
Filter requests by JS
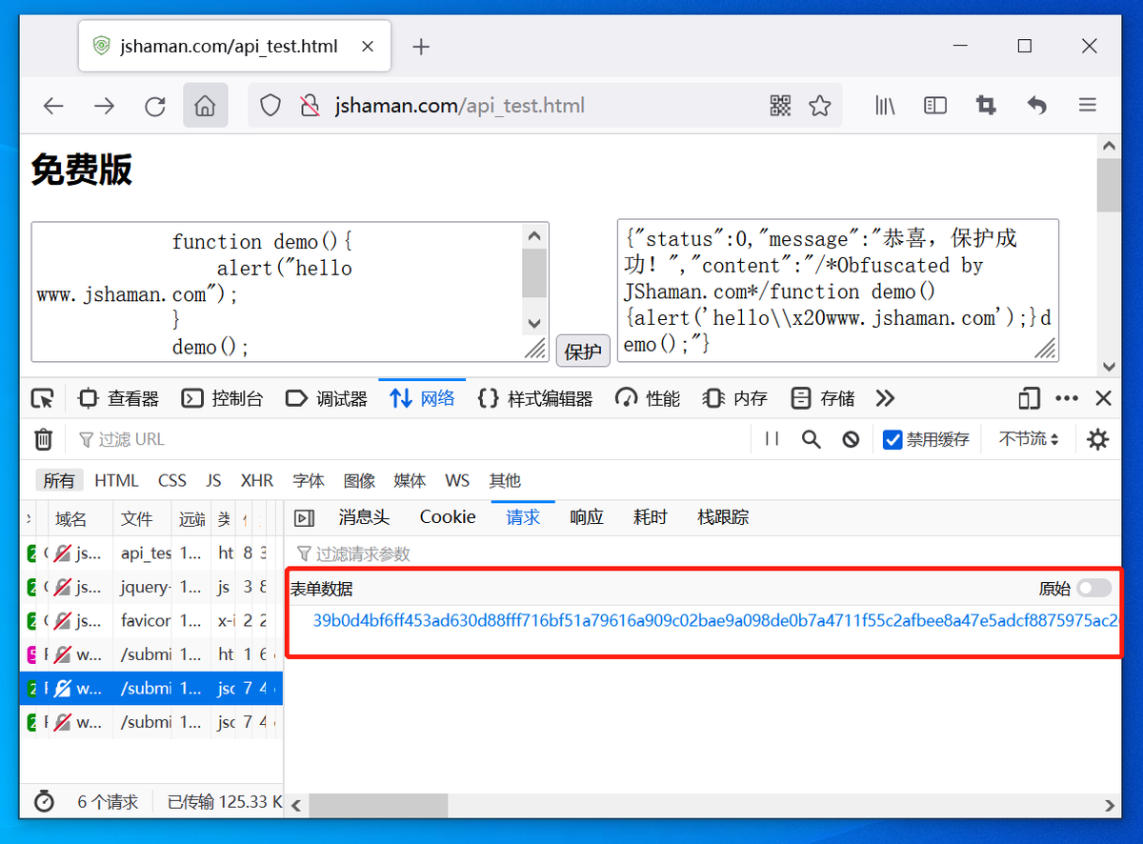214,481
